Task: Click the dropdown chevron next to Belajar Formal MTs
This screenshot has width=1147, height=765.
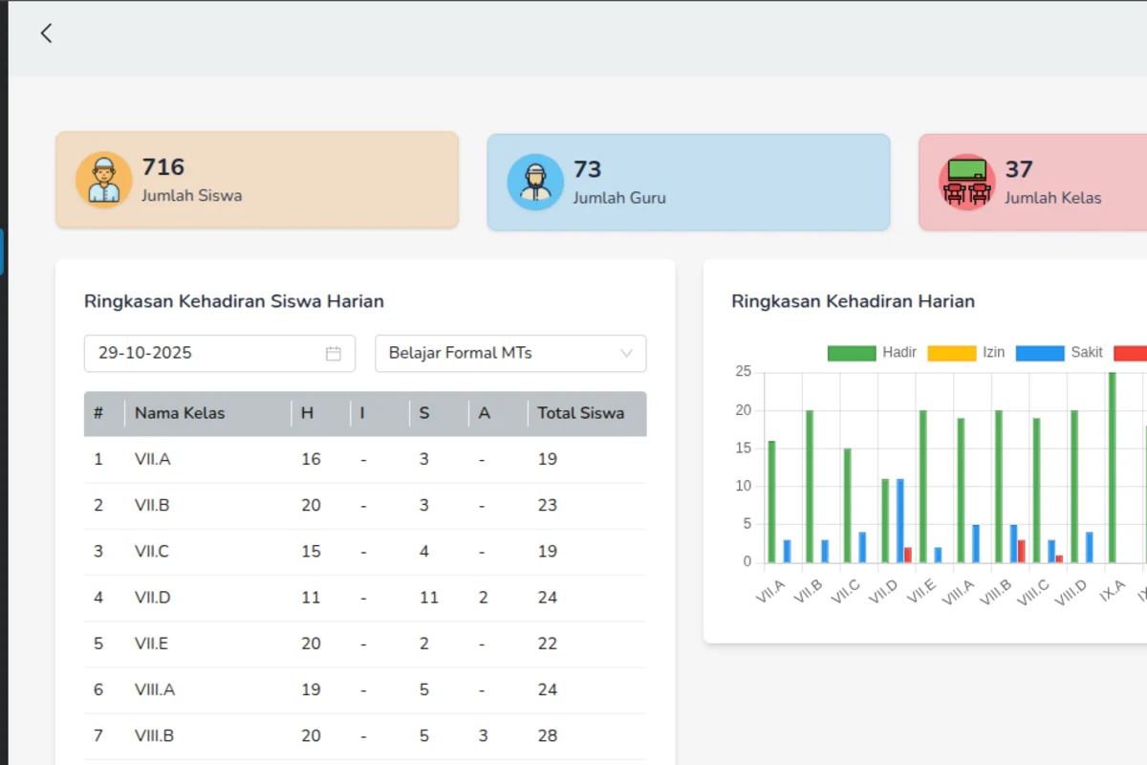Action: point(627,354)
